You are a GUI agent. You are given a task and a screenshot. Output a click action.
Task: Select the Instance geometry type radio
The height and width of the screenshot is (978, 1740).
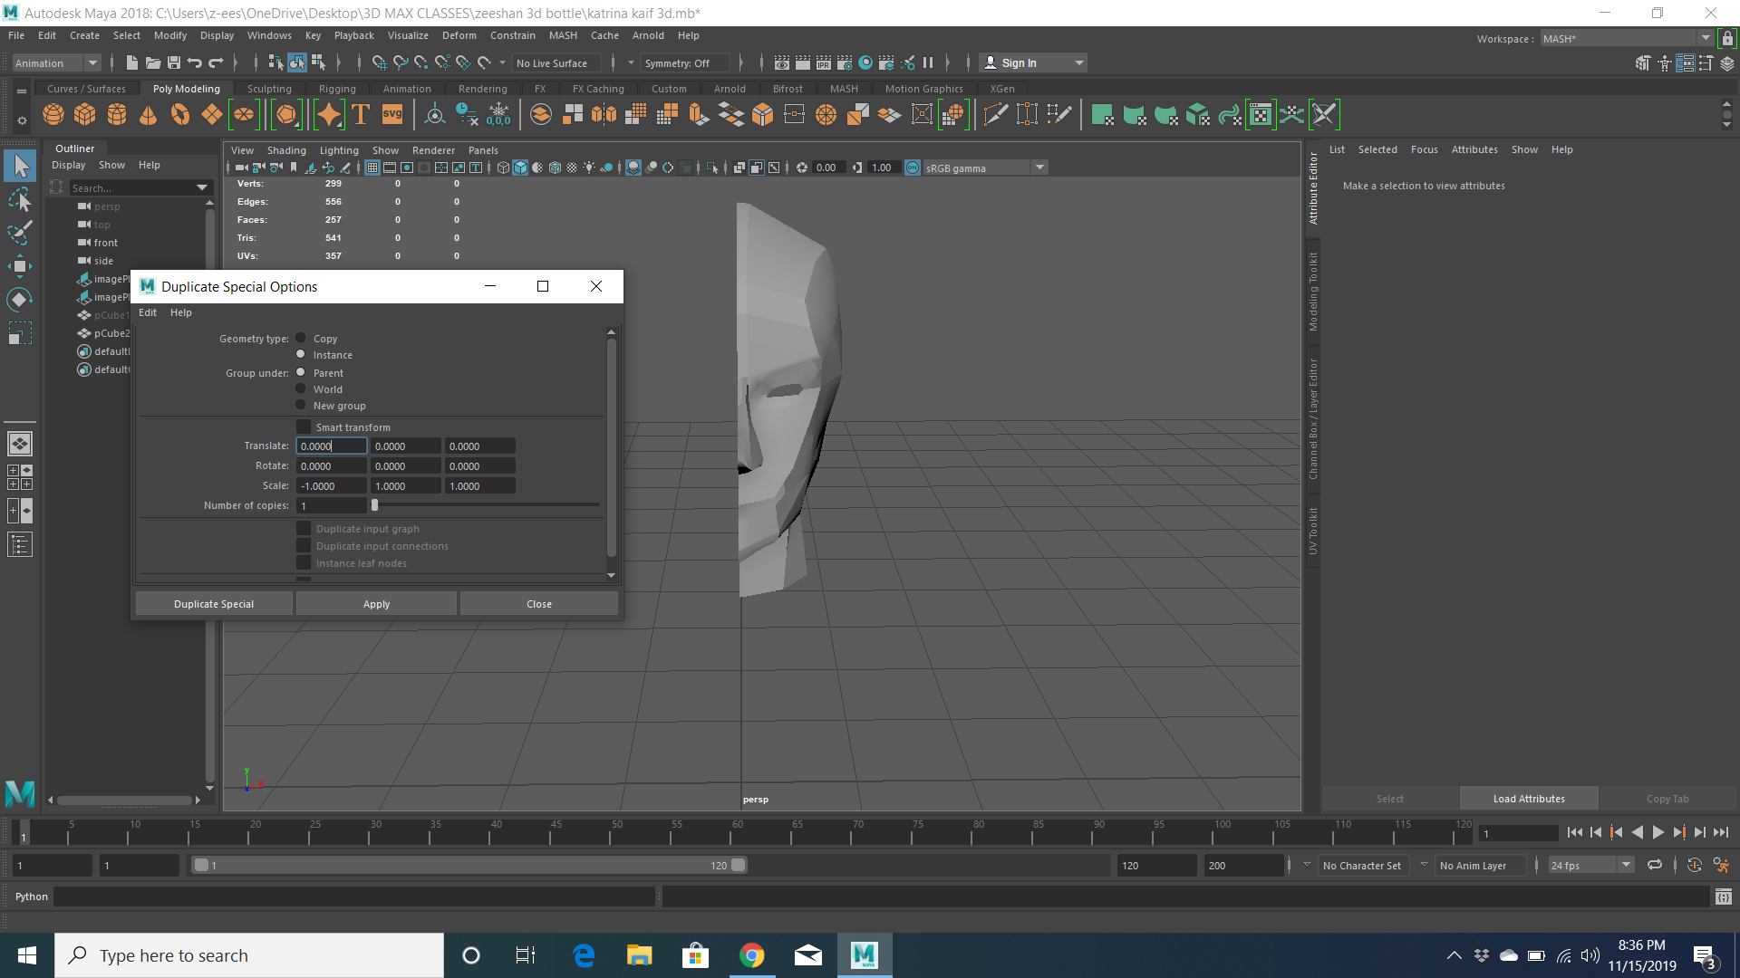(301, 355)
